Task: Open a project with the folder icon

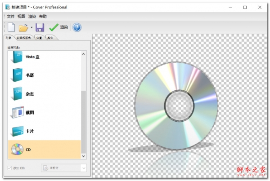Action: click(23, 27)
